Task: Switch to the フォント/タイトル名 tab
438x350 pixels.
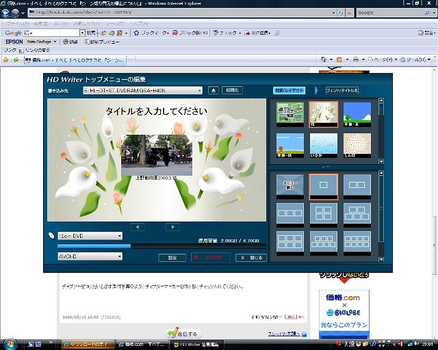Action: [342, 90]
